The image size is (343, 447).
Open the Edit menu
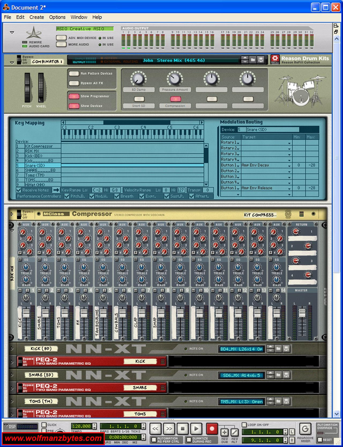click(x=20, y=17)
